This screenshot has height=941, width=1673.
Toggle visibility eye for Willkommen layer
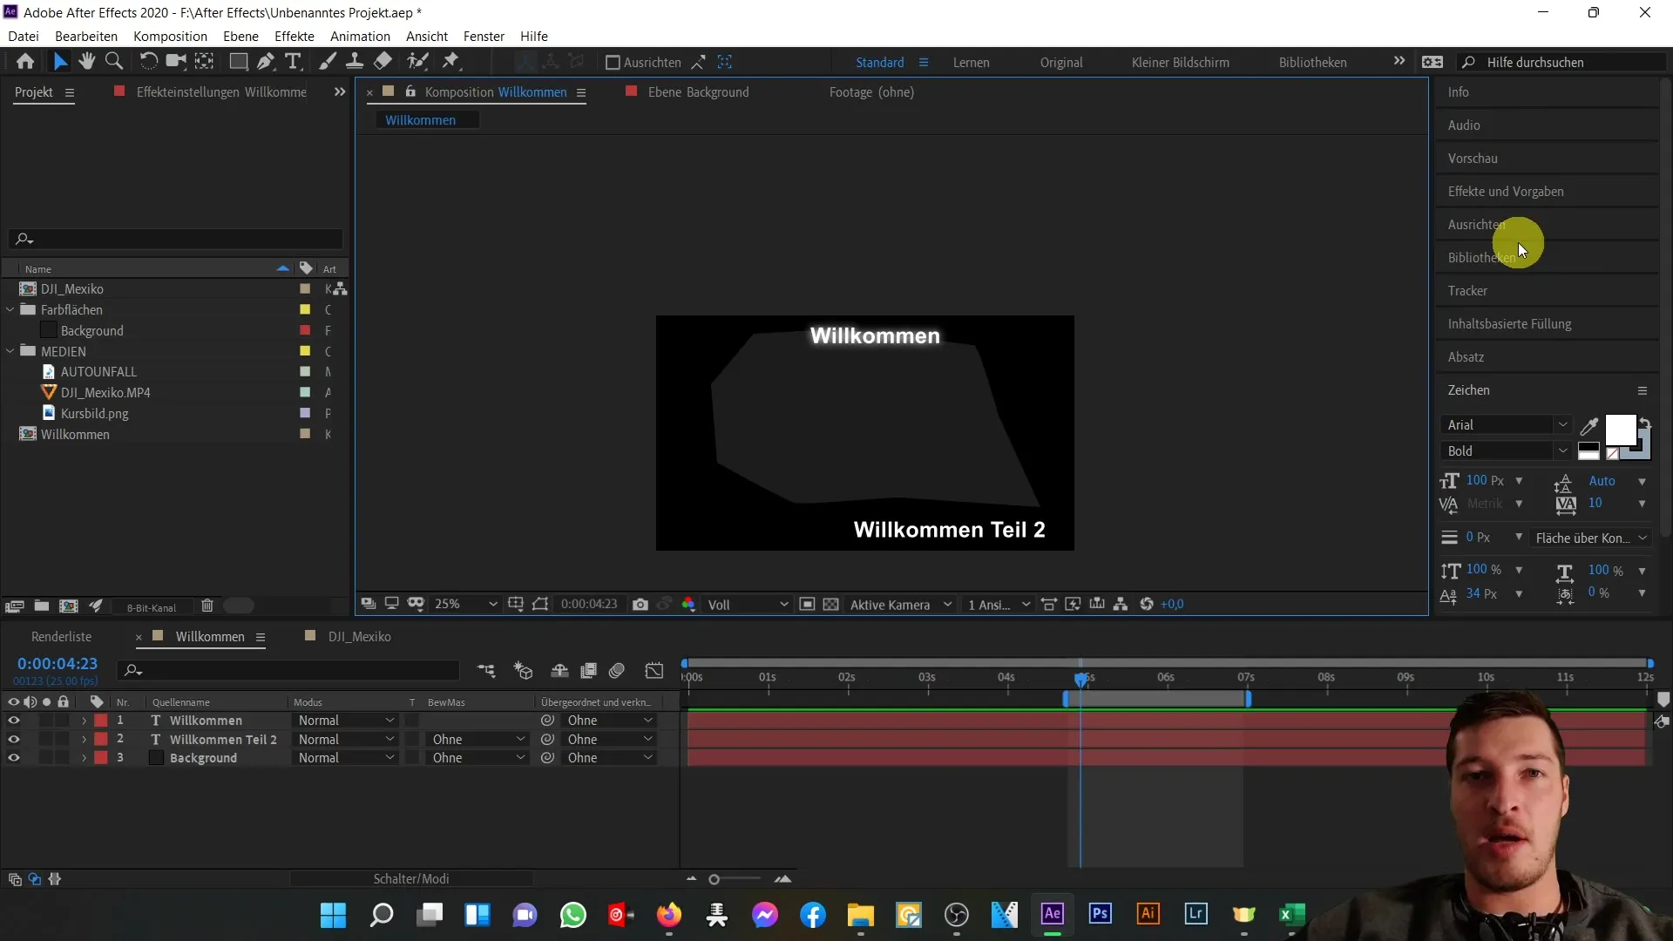(14, 721)
